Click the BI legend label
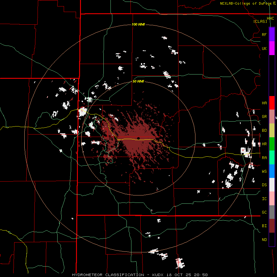Image resolution: width=277 pixels, height=277 pixels. [264, 226]
